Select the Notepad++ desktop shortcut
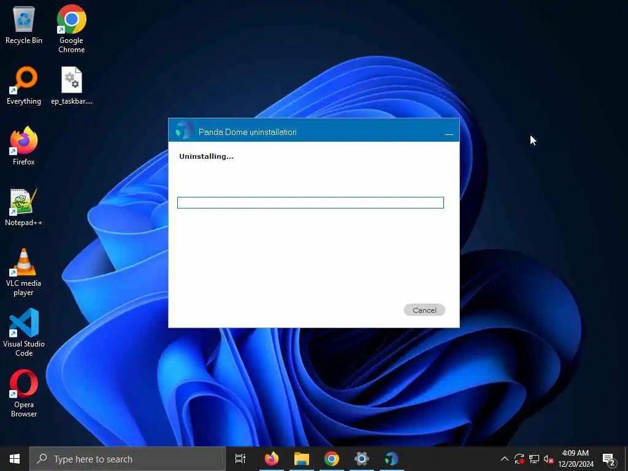Screen dimensions: 628x471 click(x=24, y=207)
